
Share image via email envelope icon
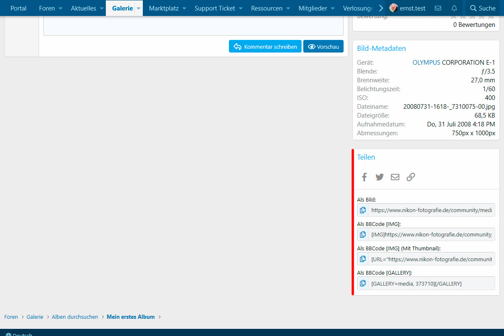pyautogui.click(x=395, y=177)
